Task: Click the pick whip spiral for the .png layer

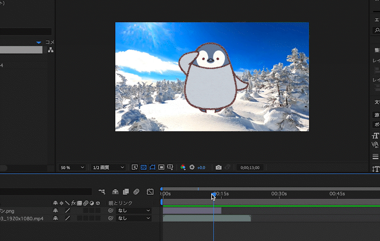Action: click(110, 211)
